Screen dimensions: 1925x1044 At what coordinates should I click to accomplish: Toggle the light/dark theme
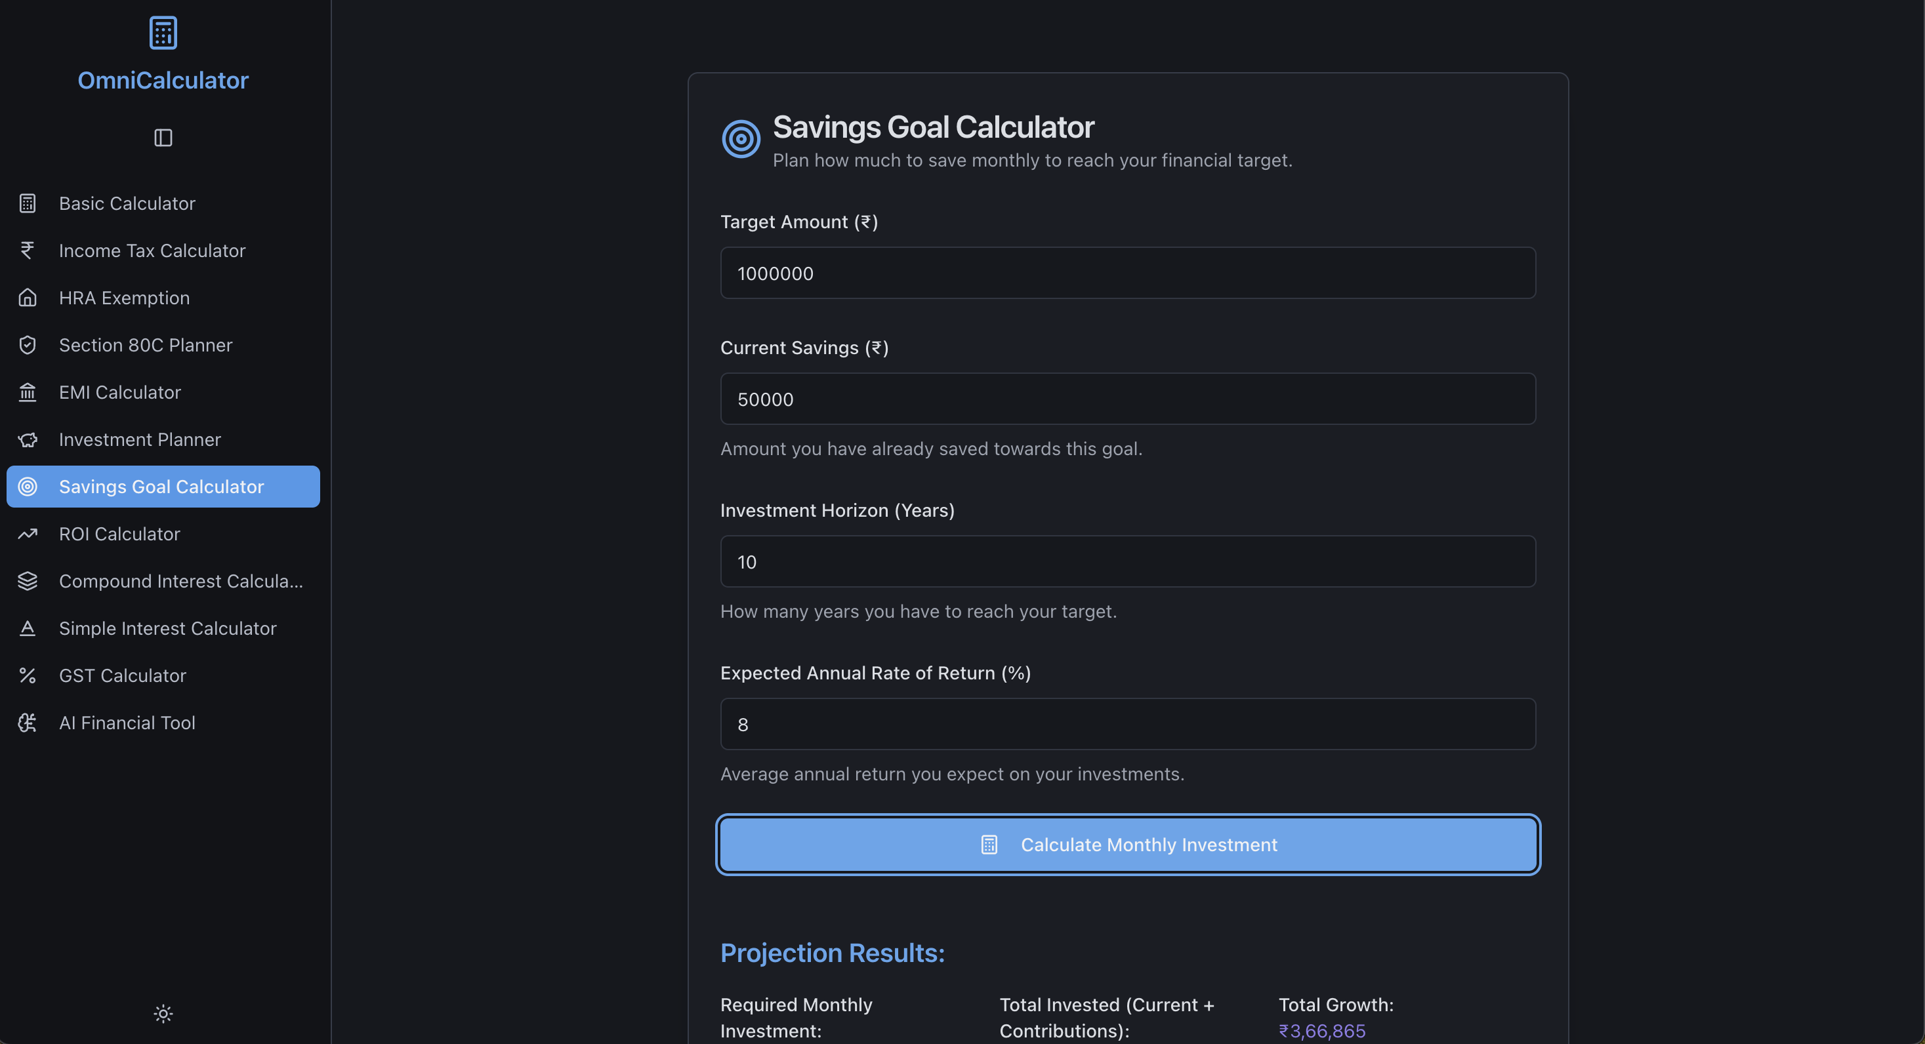click(163, 1013)
